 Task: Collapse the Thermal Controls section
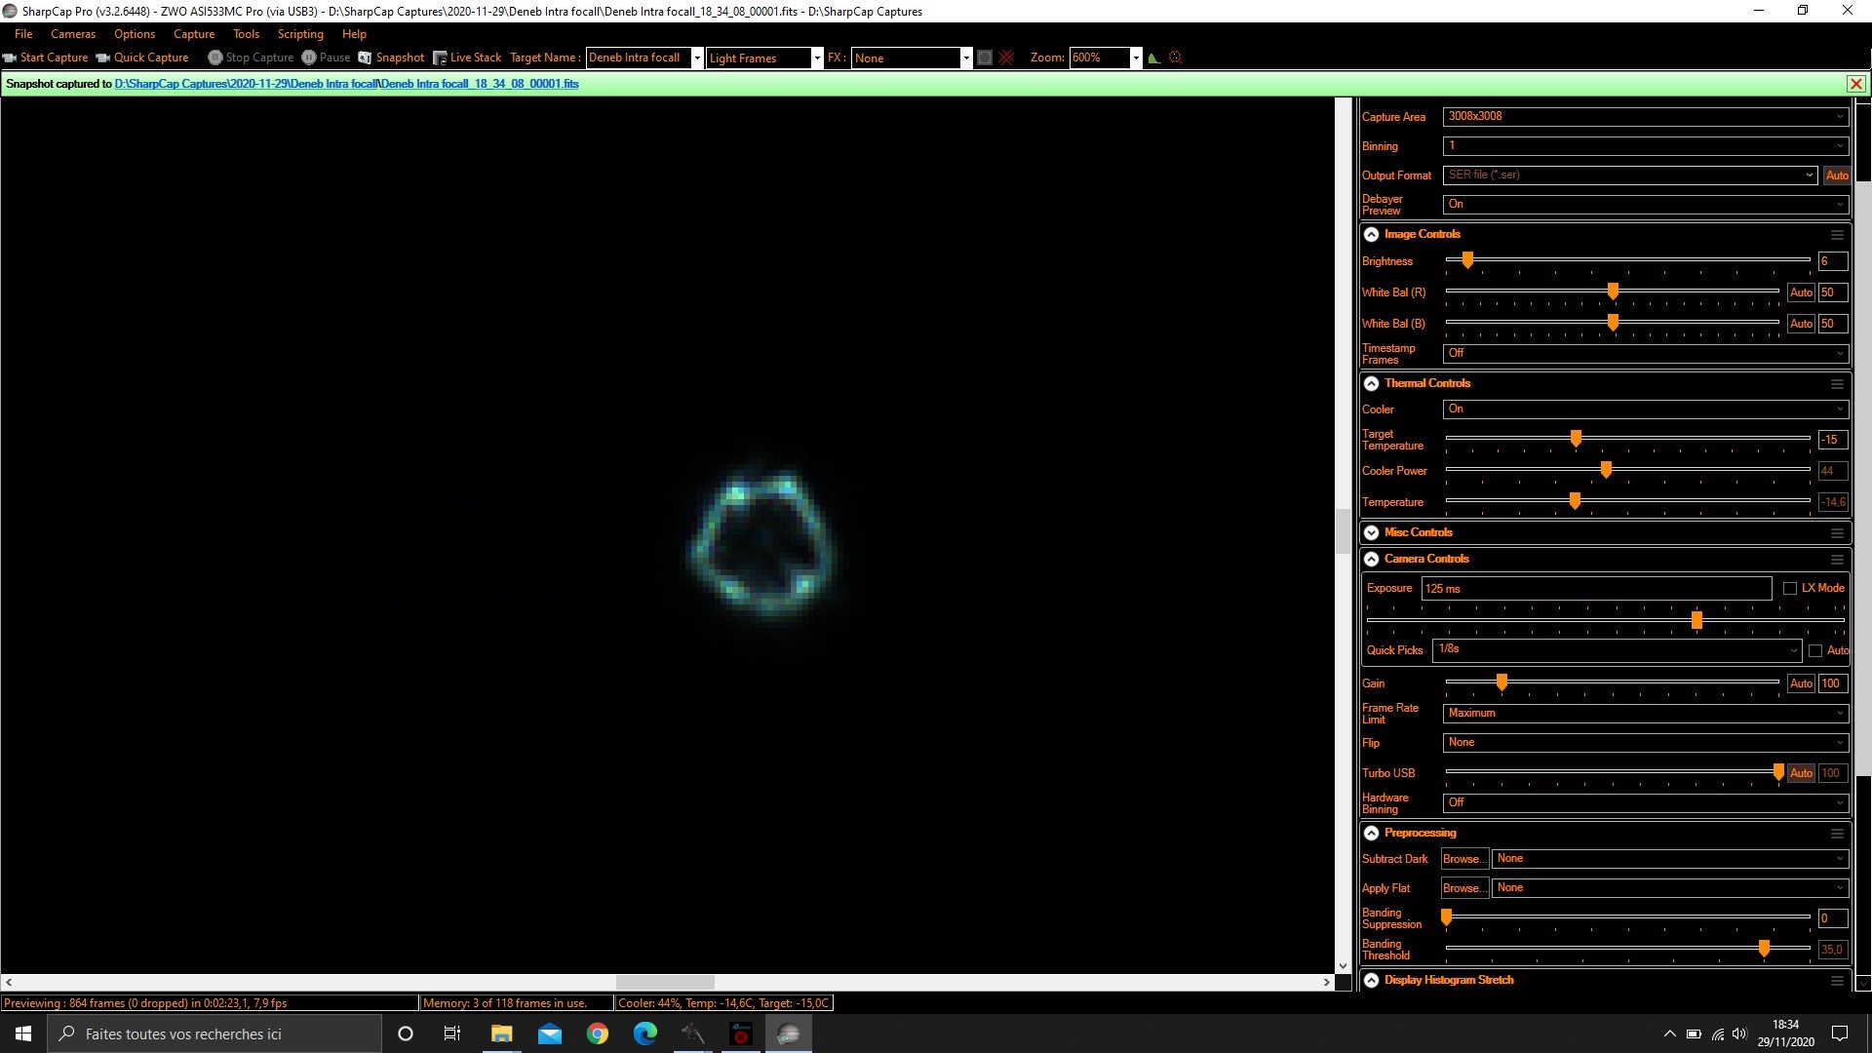(x=1371, y=384)
